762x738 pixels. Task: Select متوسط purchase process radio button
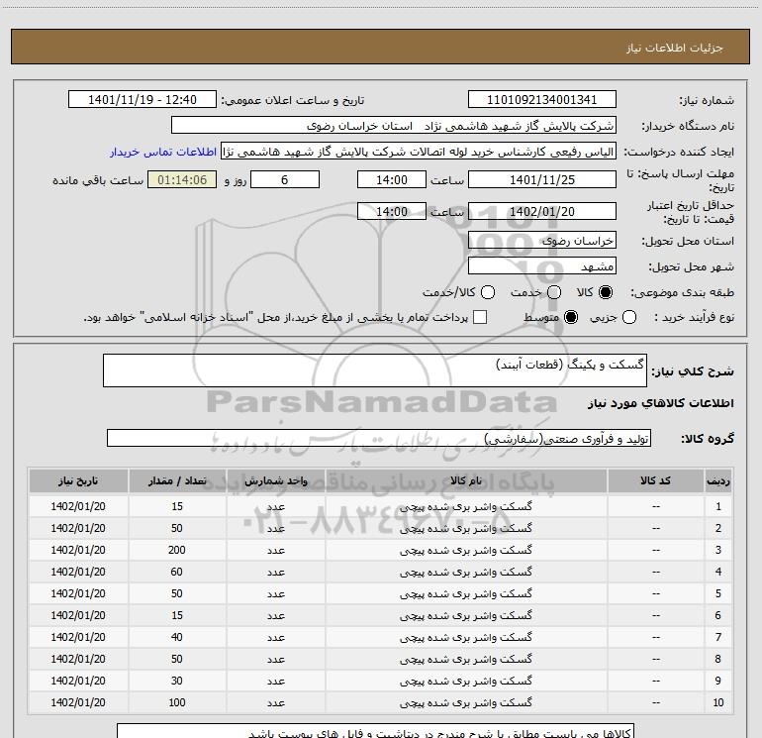click(x=570, y=317)
